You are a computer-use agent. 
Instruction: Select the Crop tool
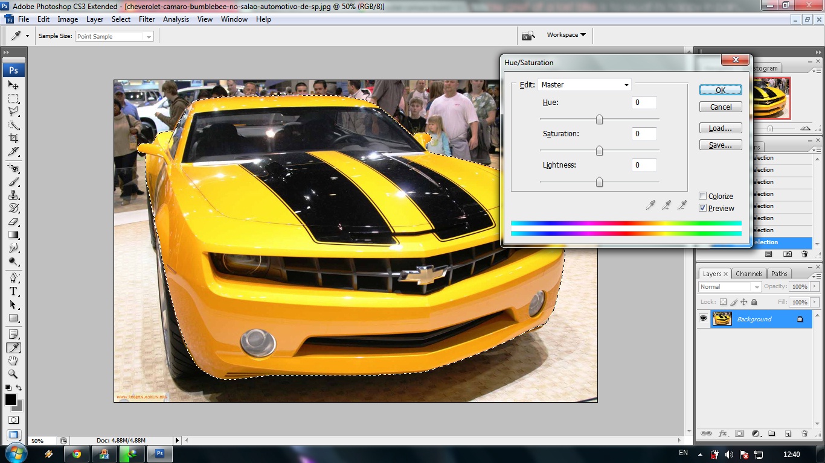click(13, 139)
